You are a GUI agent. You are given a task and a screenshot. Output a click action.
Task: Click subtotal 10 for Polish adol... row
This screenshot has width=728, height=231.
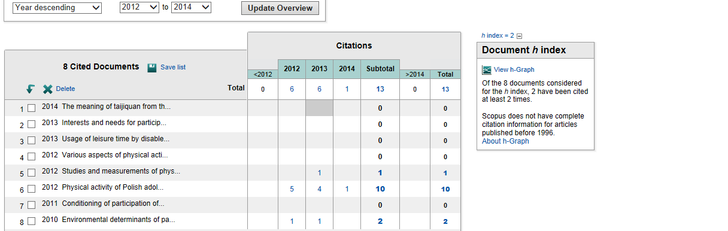coord(380,189)
